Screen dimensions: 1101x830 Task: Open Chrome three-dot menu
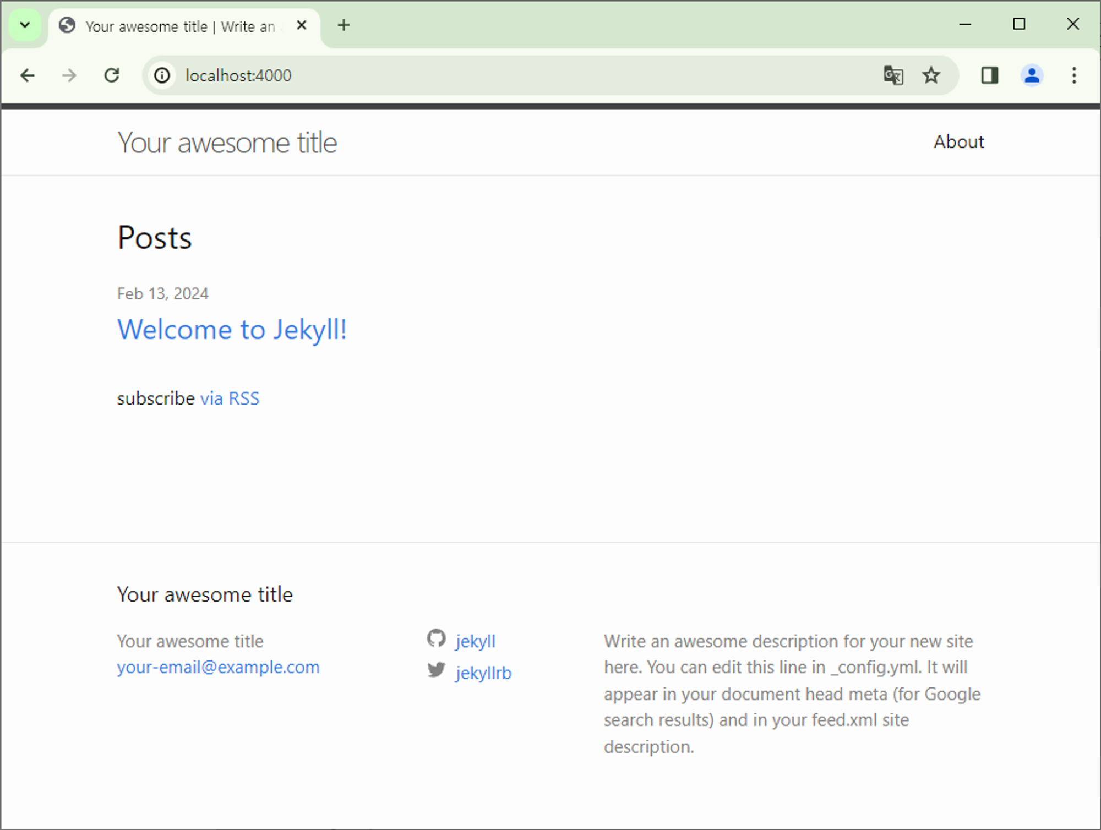1074,75
